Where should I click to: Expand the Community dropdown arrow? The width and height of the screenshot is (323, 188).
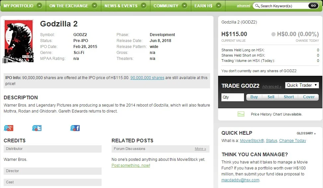click(x=185, y=6)
